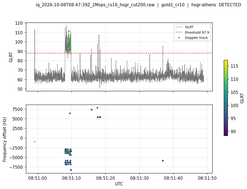The height and width of the screenshot is (189, 247).
Task: Click the upper plot's 'GLRT' y-axis label
Action: point(11,57)
